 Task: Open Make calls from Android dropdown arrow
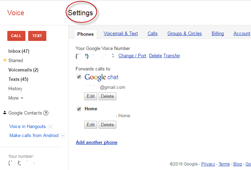[x=63, y=136]
